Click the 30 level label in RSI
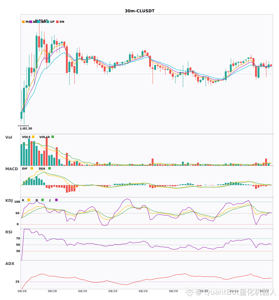The image size is (279, 300). click(18, 251)
